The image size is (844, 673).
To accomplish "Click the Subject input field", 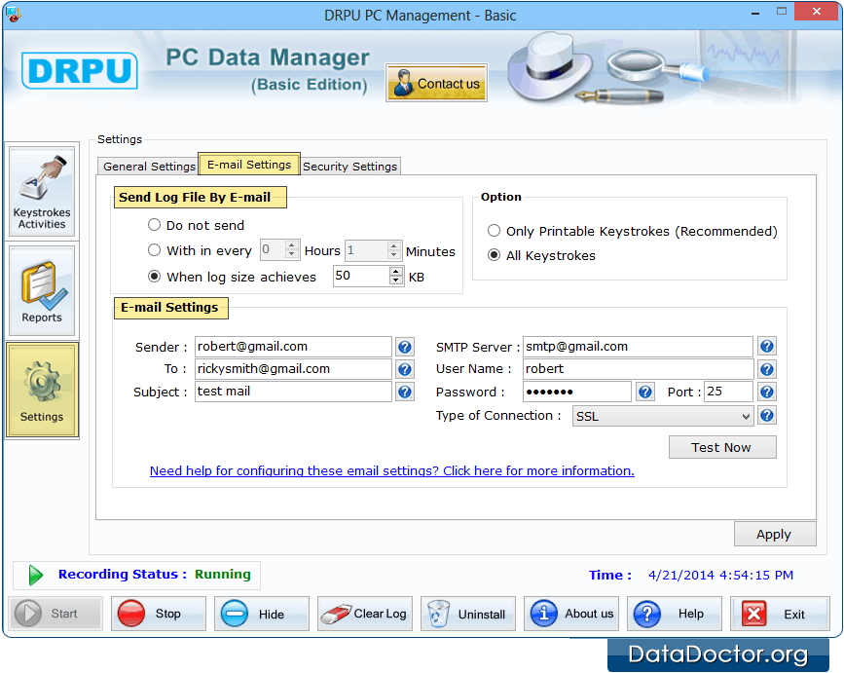I will click(293, 392).
